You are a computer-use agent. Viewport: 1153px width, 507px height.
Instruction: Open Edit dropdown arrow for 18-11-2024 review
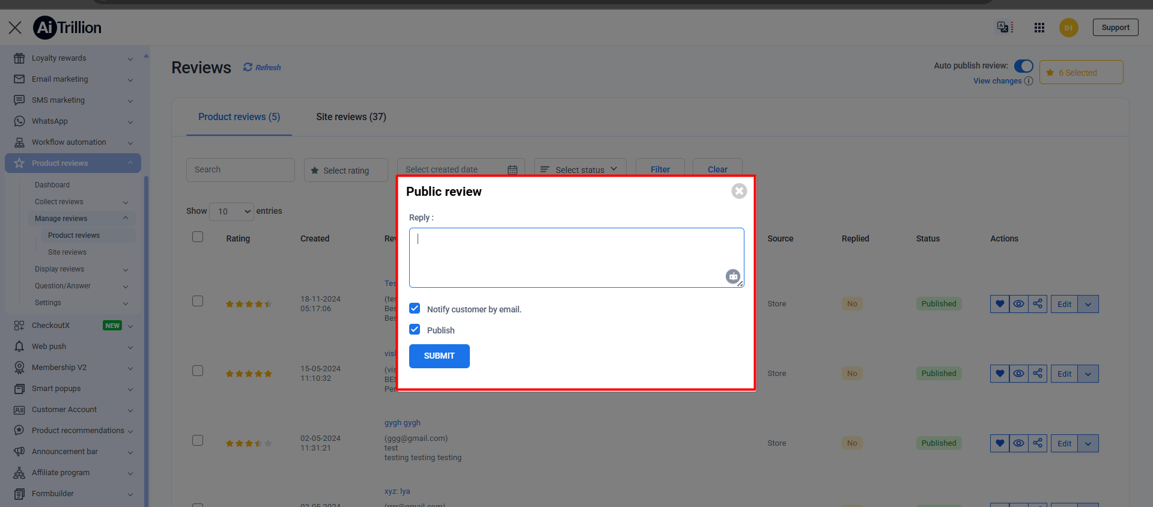pyautogui.click(x=1088, y=304)
